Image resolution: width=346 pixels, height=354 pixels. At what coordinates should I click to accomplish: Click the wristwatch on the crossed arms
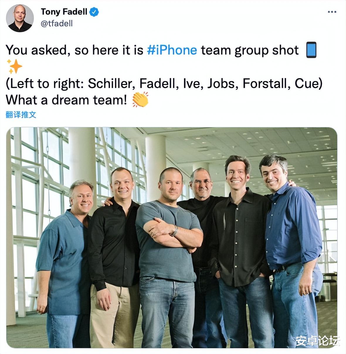coord(175,231)
